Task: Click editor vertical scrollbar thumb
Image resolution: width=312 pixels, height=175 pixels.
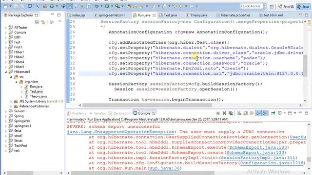Action: (305, 66)
